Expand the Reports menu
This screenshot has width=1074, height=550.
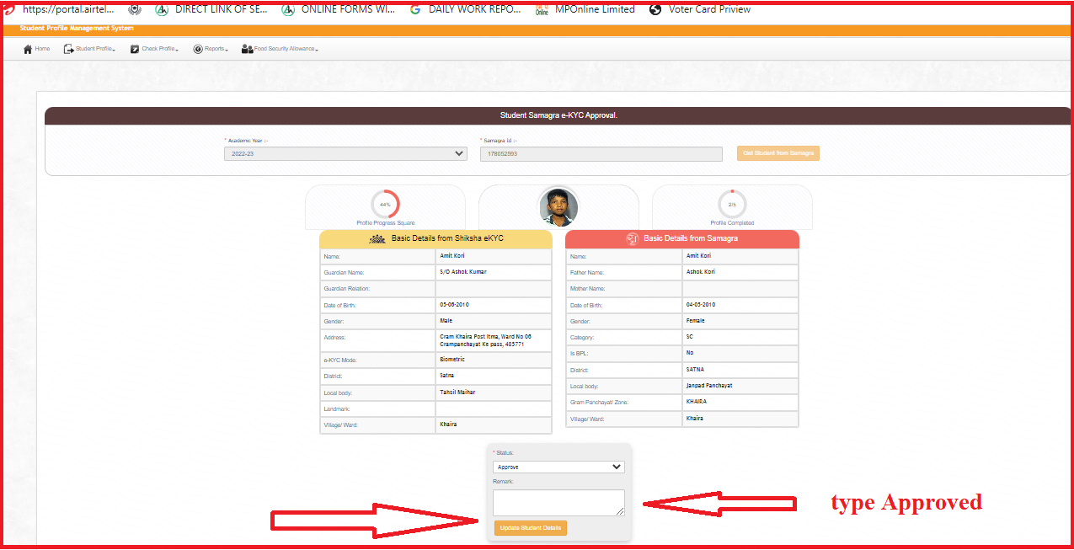216,49
